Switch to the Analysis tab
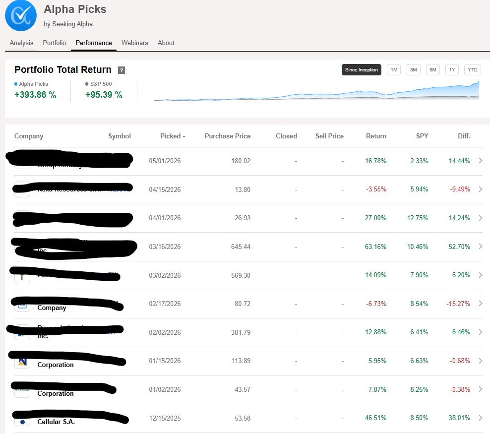Screen dimensions: 490x434 coord(21,43)
